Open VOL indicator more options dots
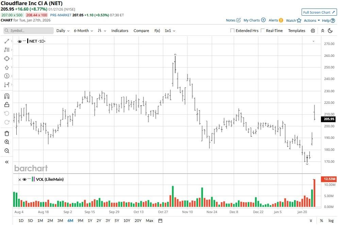The width and height of the screenshot is (338, 225). pos(29,179)
